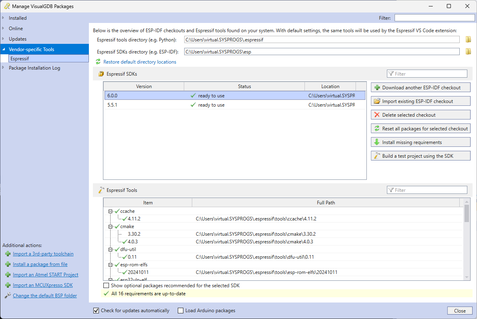Click the funnel icon in the Espressif SDKs filter

point(391,74)
